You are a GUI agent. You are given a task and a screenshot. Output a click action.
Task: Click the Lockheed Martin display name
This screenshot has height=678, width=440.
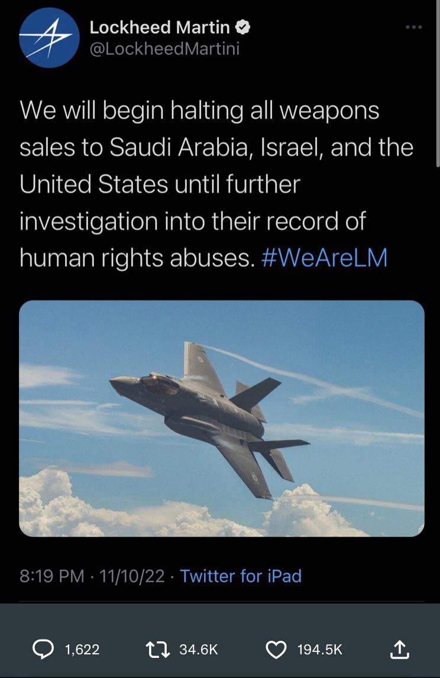(160, 27)
